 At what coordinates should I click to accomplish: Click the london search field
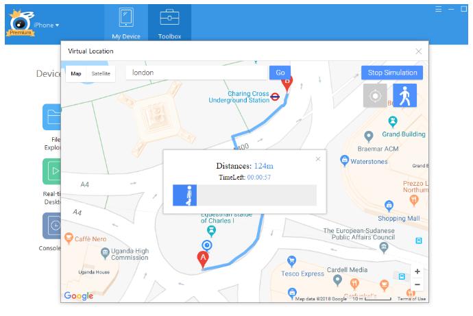197,73
